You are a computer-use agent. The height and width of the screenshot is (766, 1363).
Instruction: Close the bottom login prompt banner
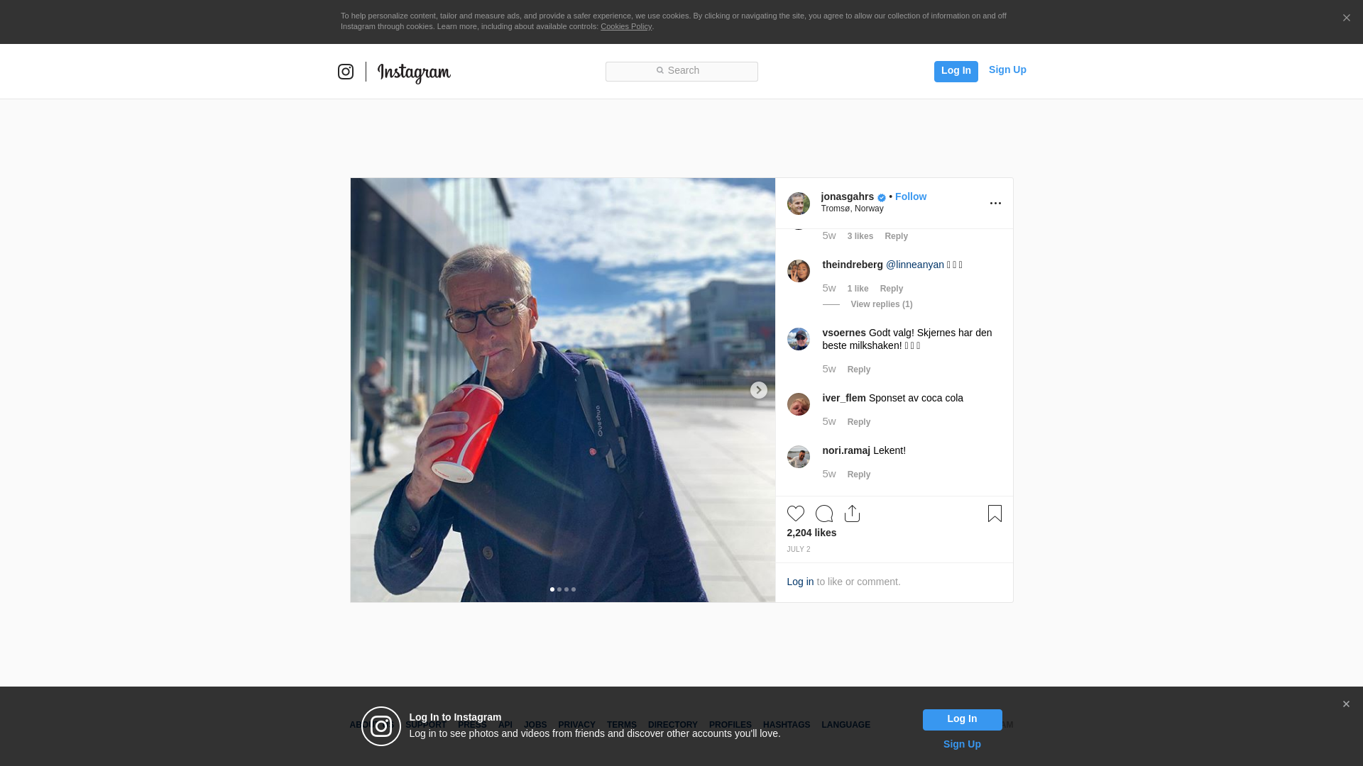pos(1345,704)
